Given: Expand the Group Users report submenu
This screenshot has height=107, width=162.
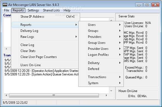Looking at the screenshot, I should 101,43.
